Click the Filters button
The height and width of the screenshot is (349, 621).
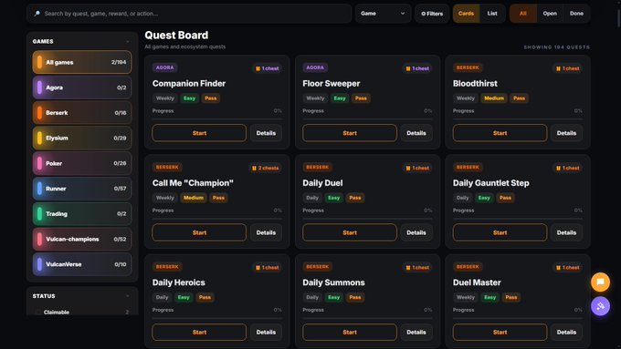point(432,14)
